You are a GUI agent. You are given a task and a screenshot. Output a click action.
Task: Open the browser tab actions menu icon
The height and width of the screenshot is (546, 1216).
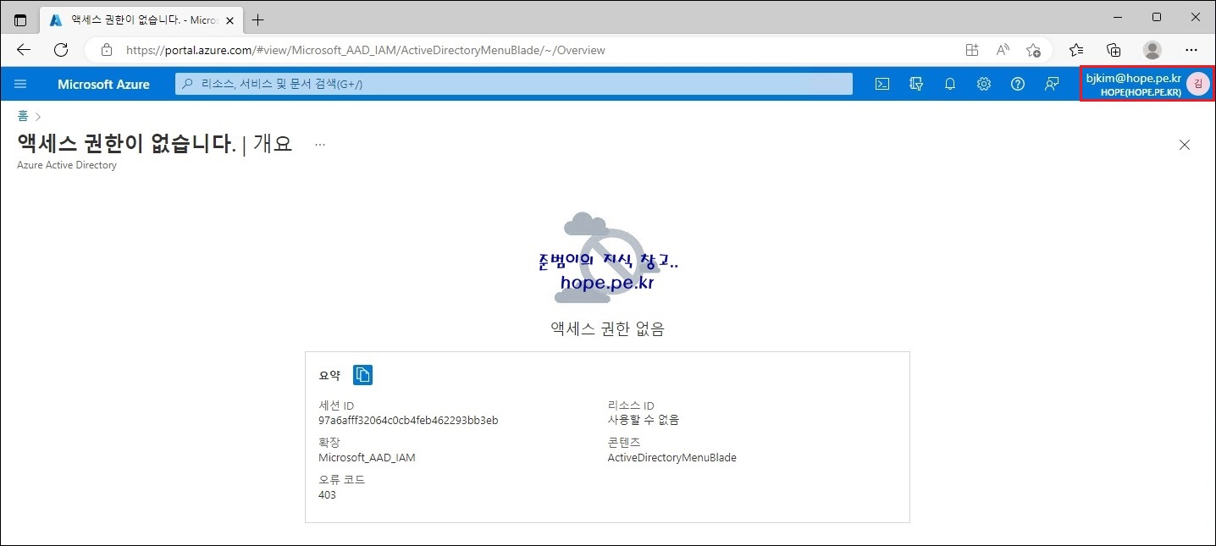click(20, 19)
